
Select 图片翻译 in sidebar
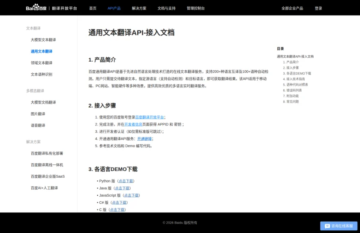pos(38,114)
